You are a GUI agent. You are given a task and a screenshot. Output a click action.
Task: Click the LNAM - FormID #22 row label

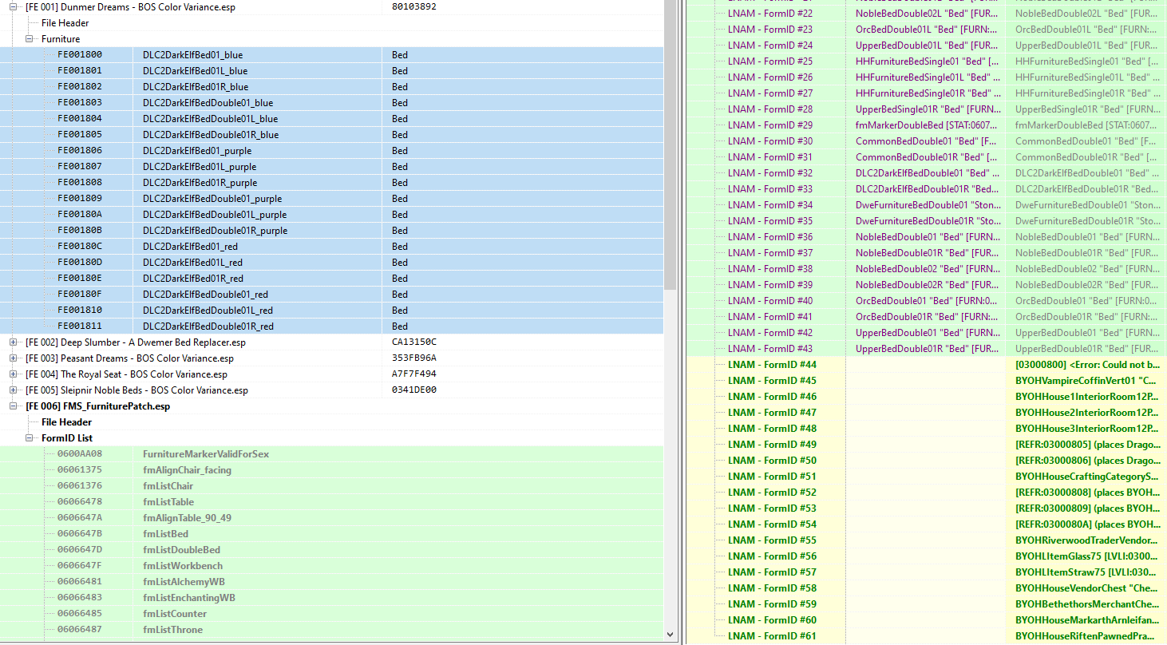click(x=770, y=14)
